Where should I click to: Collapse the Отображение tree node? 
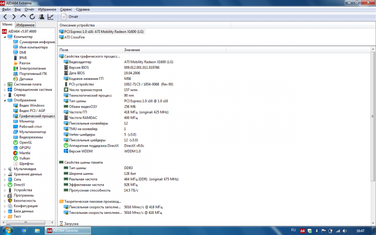point(5,100)
